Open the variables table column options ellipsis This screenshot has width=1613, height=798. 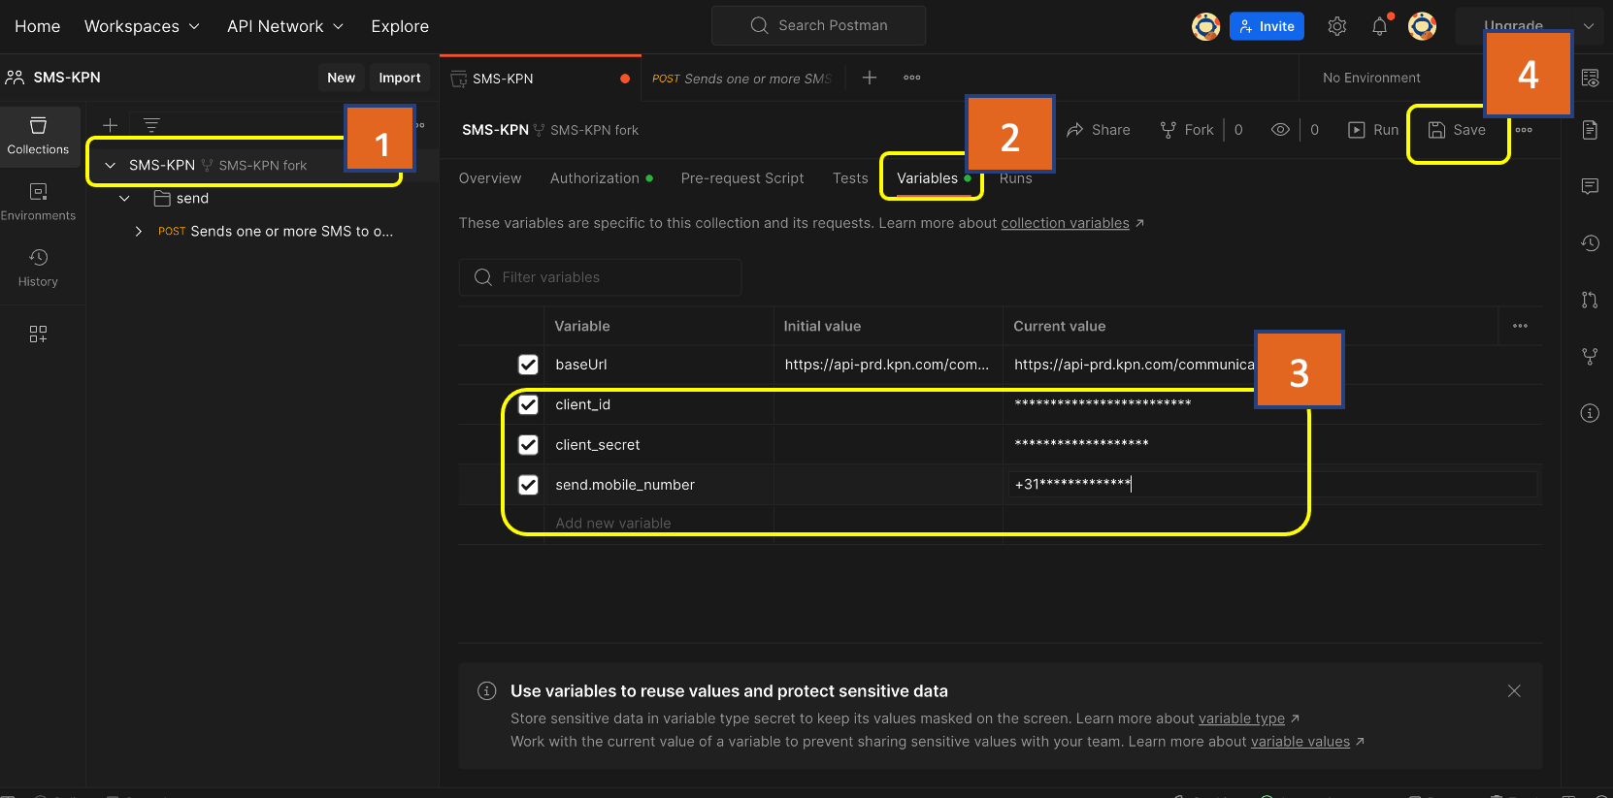1520,326
